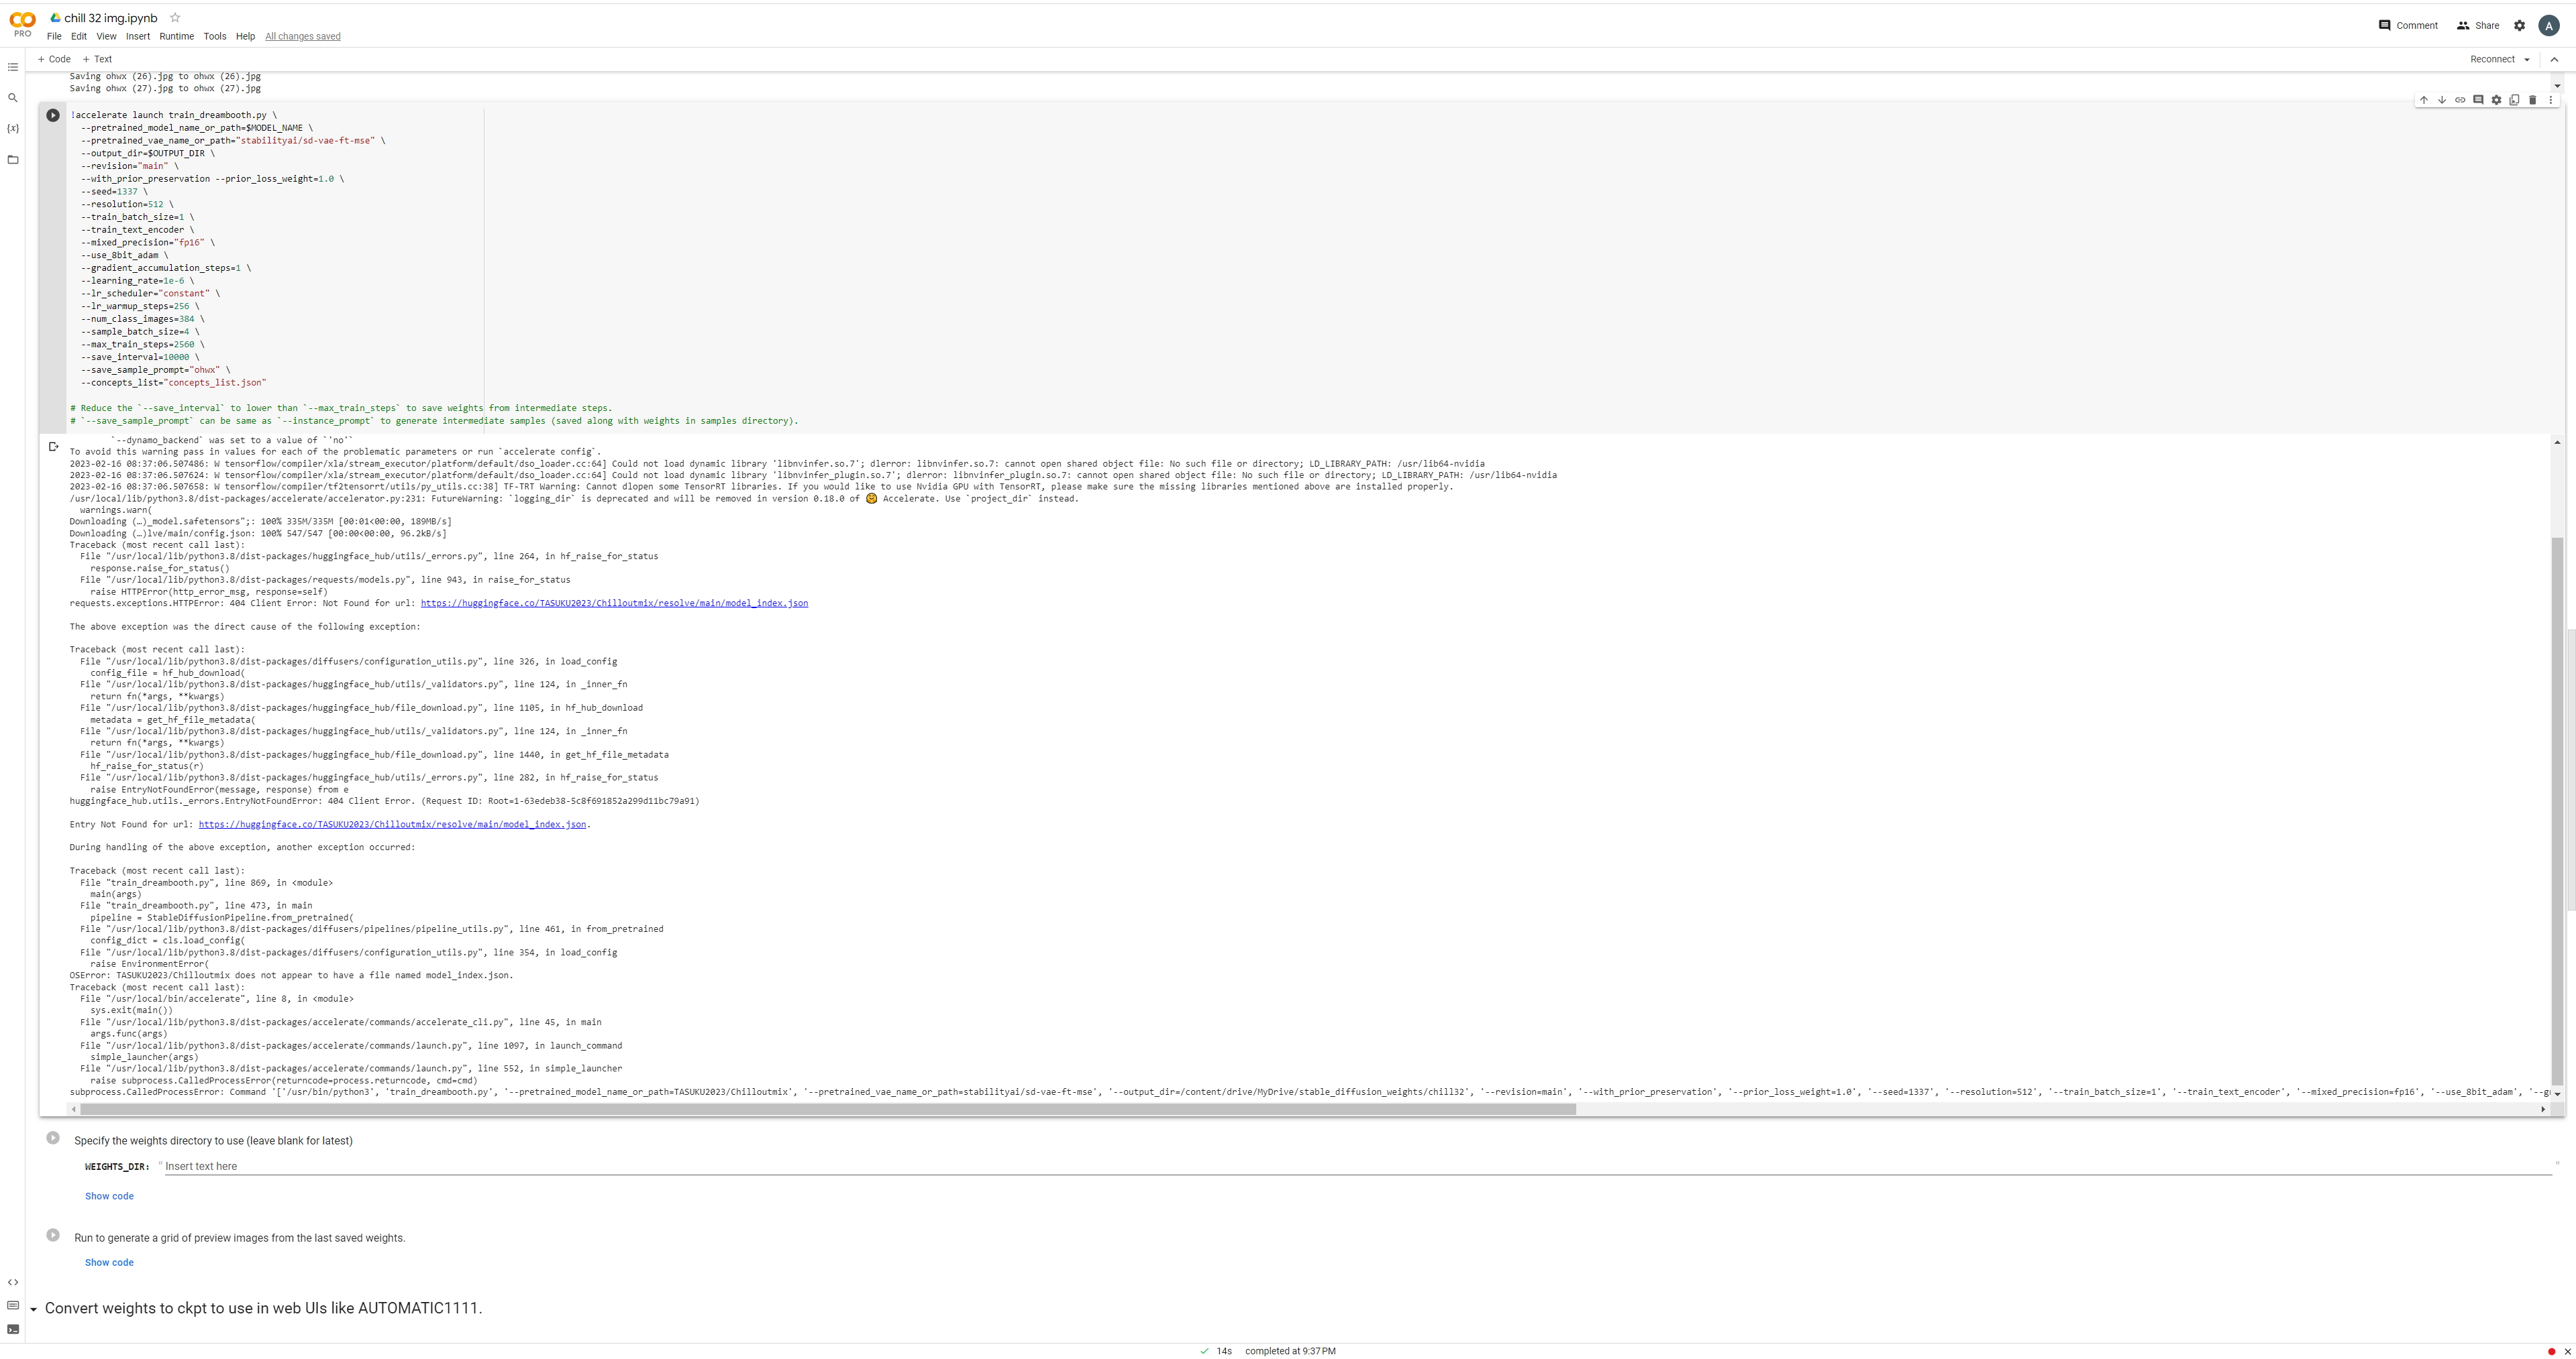Copy a link to the current cell
This screenshot has width=2576, height=1359.
coord(2460,100)
